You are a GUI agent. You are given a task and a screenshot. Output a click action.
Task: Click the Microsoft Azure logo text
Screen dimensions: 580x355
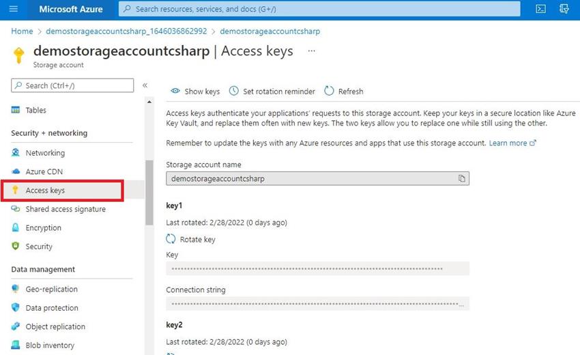(71, 10)
